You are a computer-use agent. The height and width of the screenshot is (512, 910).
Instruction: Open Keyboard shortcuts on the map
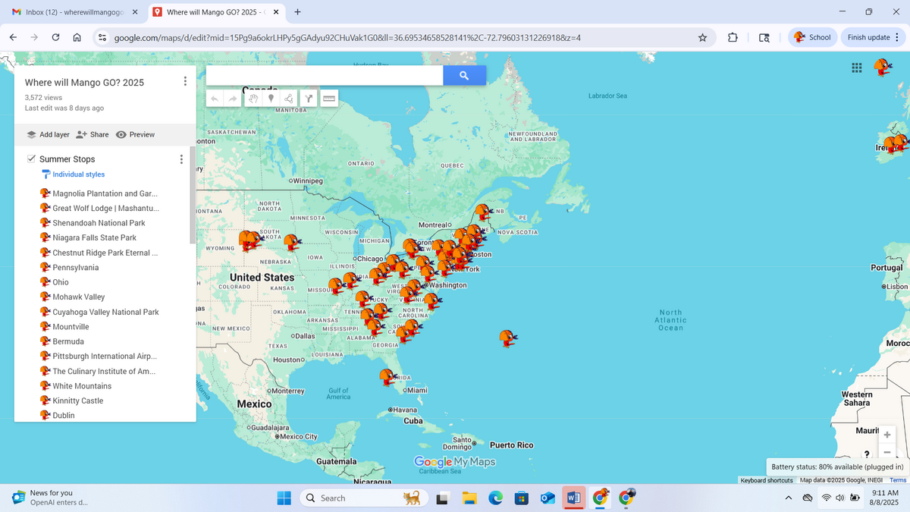coord(767,480)
